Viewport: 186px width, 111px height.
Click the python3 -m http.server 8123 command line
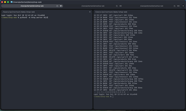coord(34,18)
